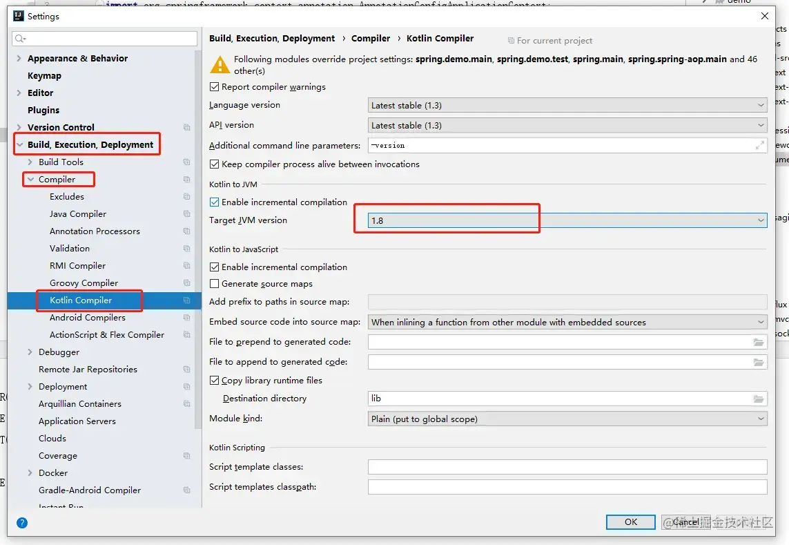Click the project-level icon beside Gradle-Android Compiler

[186, 490]
